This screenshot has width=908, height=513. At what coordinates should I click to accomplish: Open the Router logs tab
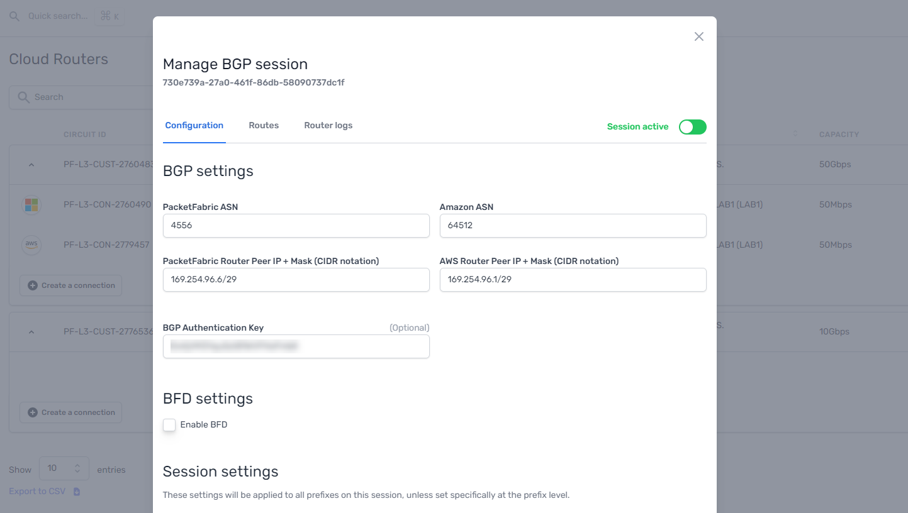328,125
